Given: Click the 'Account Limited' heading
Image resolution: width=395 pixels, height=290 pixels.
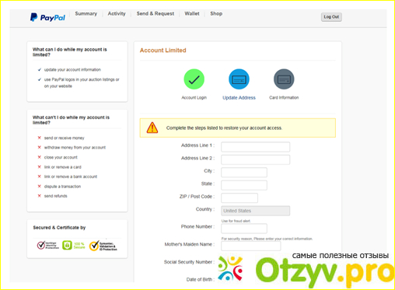Looking at the screenshot, I should click(x=163, y=51).
